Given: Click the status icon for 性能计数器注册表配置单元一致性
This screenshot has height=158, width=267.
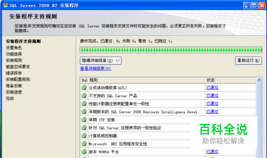Looking at the screenshot, I should [x=84, y=103].
